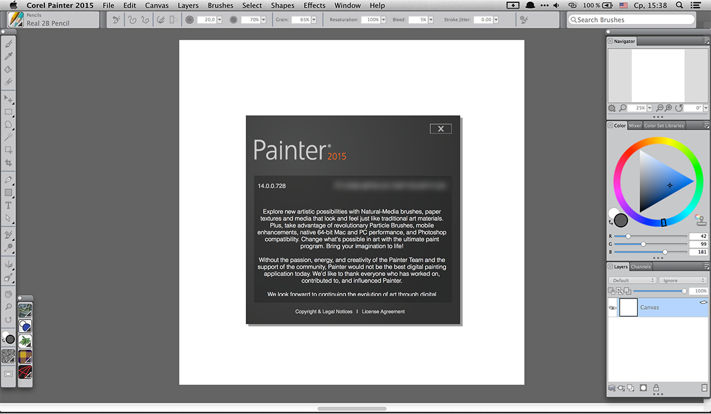Viewport: 711px width, 414px height.
Task: Select the Brush tool in toolbox
Action: pyautogui.click(x=8, y=44)
